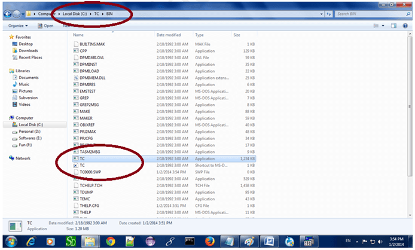The width and height of the screenshot is (415, 250).
Task: Click the Open button in the toolbar
Action: point(45,26)
